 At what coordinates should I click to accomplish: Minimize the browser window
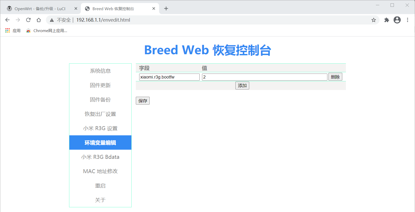(x=377, y=5)
